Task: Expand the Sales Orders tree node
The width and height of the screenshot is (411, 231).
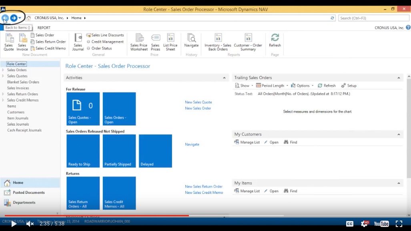Action: (x=3, y=70)
